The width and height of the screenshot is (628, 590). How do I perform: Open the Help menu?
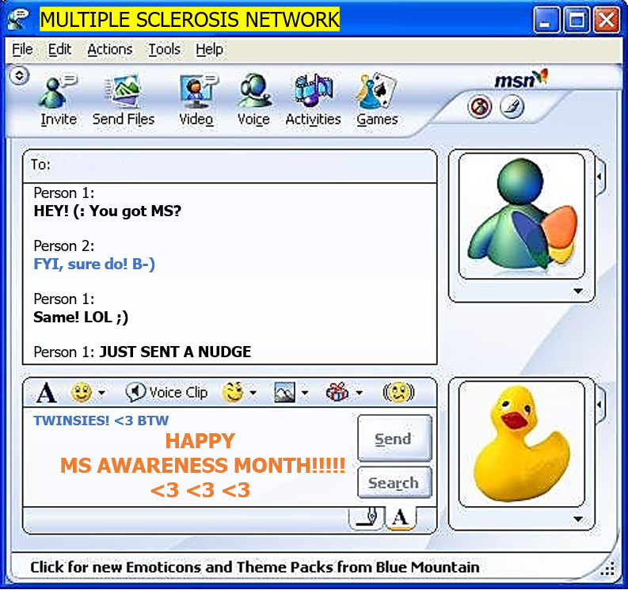tap(210, 50)
